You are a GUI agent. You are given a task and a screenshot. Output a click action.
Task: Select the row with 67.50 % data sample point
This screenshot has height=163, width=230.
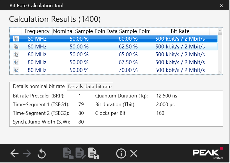coord(128,62)
